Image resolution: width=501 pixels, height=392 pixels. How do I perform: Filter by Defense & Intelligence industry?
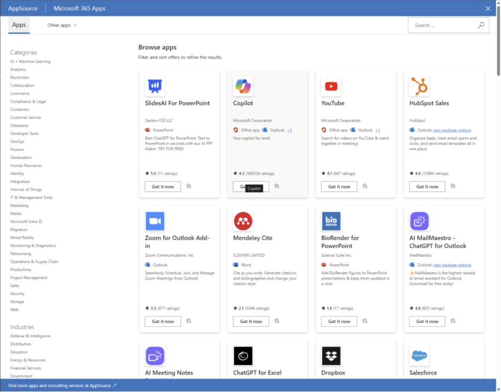(31, 336)
